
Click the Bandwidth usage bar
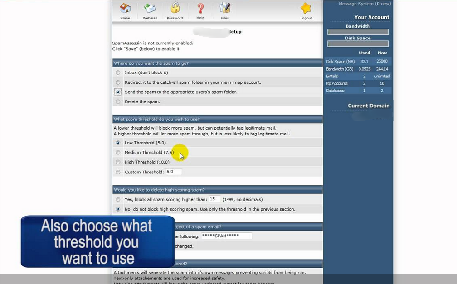[x=358, y=32]
